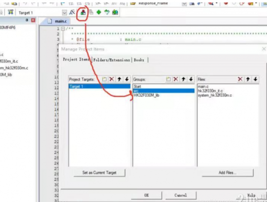Select HK32F030M_lib in Groups list
Image resolution: width=267 pixels, height=202 pixels.
click(146, 95)
